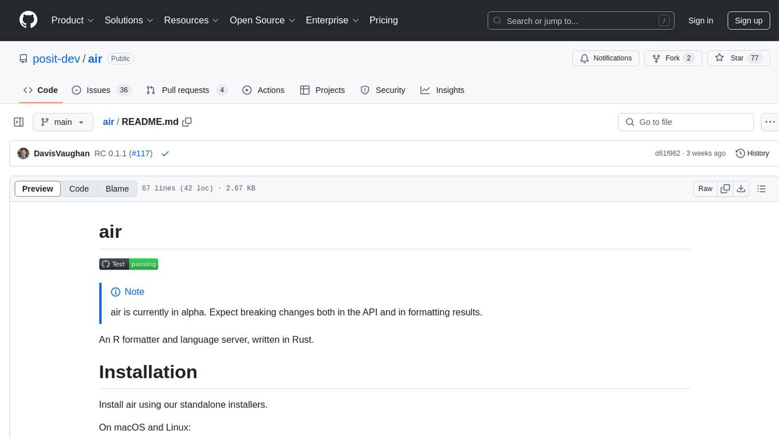Expand the Resources menu
This screenshot has width=779, height=438.
(191, 20)
